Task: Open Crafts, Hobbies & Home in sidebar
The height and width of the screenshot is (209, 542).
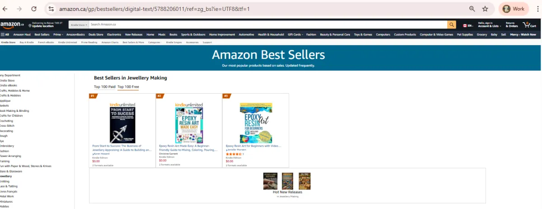Action: pyautogui.click(x=15, y=90)
